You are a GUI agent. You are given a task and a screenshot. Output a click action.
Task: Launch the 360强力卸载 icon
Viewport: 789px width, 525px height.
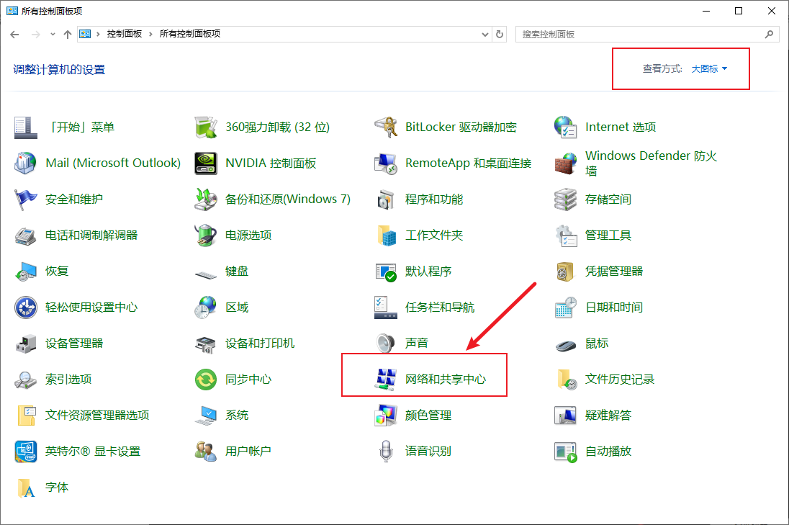tap(206, 127)
